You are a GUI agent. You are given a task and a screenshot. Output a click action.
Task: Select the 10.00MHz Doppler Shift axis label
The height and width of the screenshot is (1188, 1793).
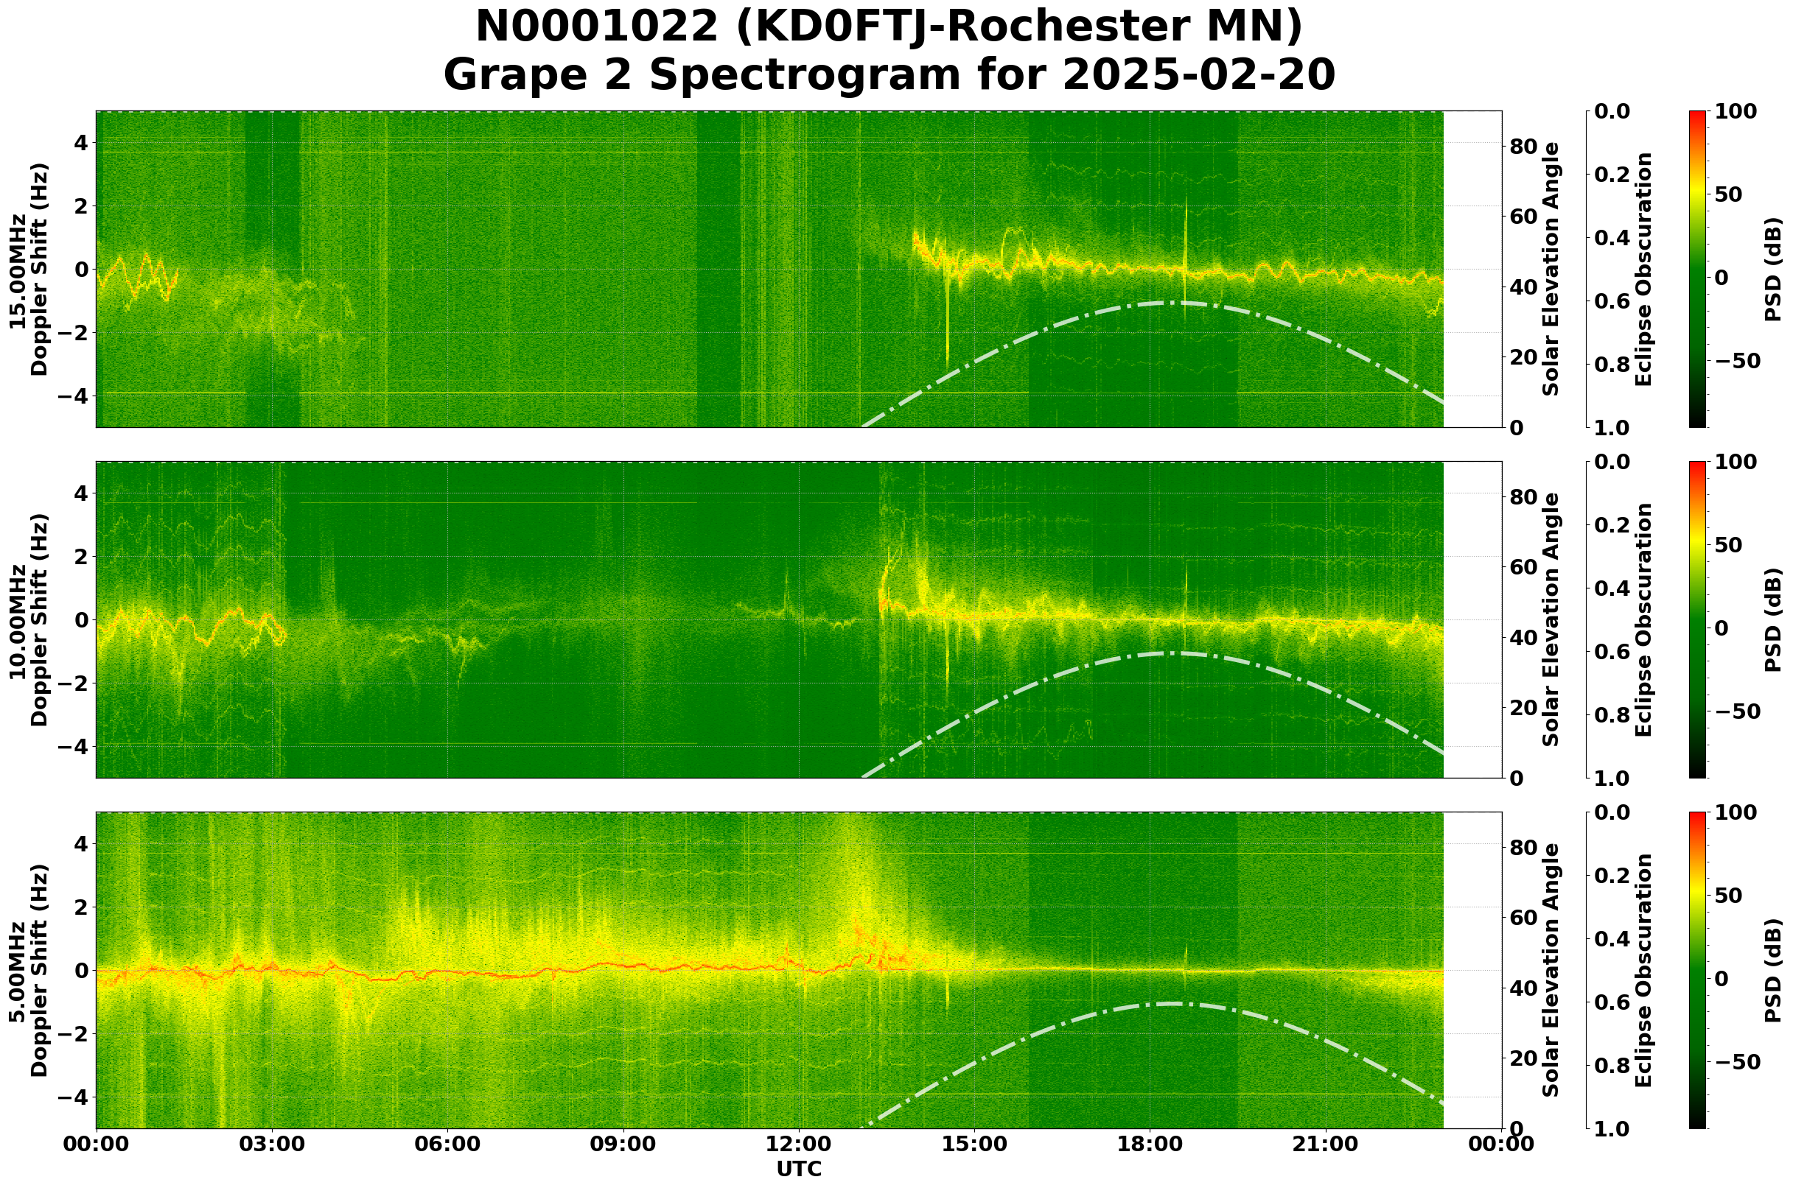[28, 619]
